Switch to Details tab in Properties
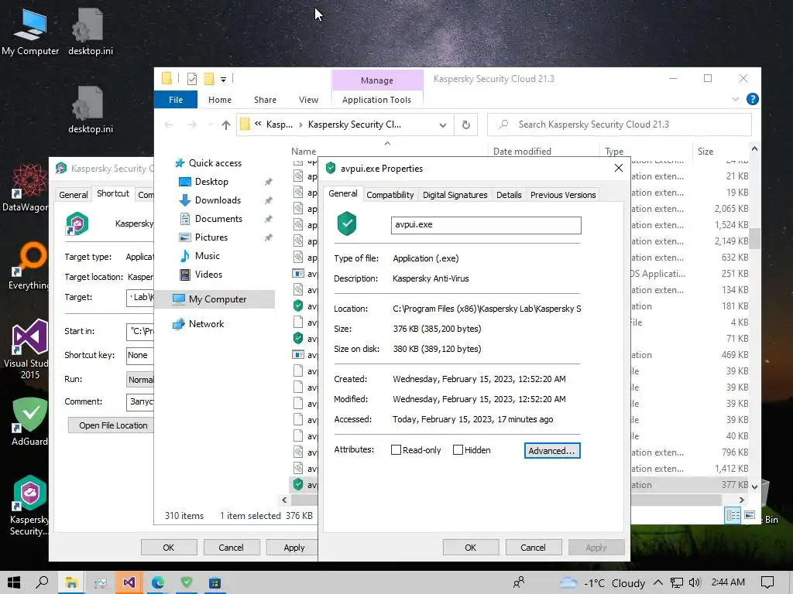The height and width of the screenshot is (594, 793). click(509, 195)
